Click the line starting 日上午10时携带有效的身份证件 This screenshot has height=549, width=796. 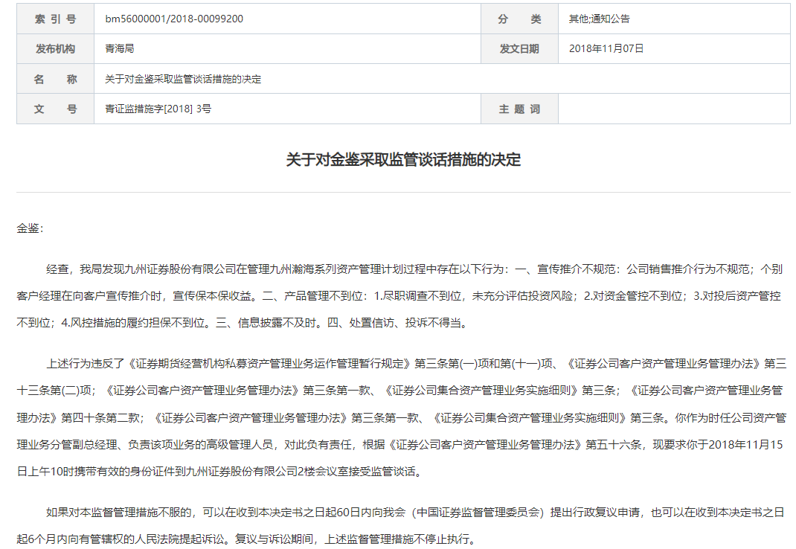(219, 472)
